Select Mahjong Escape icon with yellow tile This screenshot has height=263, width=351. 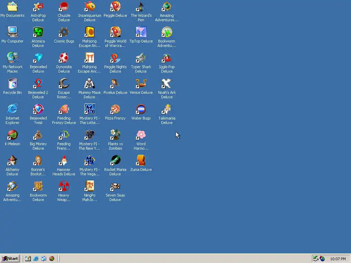coord(89,32)
